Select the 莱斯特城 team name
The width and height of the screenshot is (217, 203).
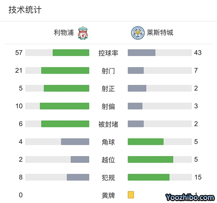160,33
